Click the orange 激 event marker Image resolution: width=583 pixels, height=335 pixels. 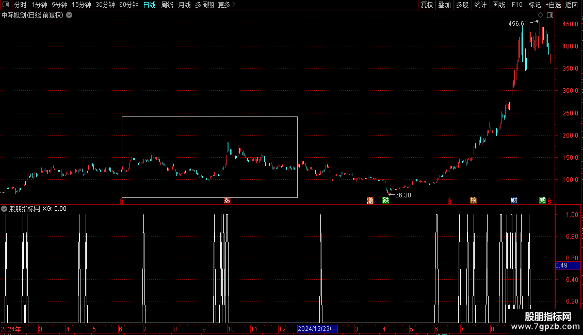pos(370,200)
